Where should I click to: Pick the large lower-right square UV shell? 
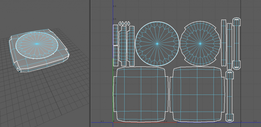click(198, 94)
